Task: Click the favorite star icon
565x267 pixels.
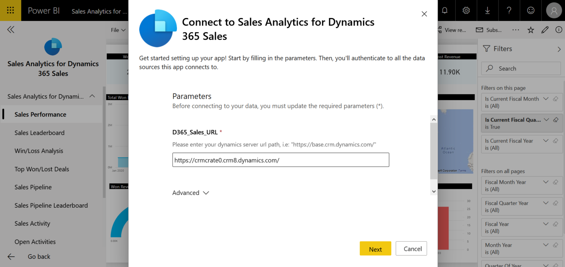Action: point(531,30)
